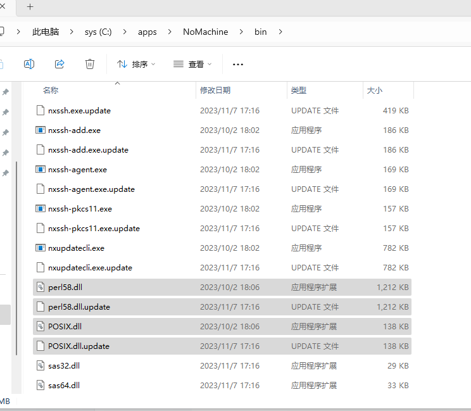Open the three-dot more options menu

pyautogui.click(x=238, y=65)
